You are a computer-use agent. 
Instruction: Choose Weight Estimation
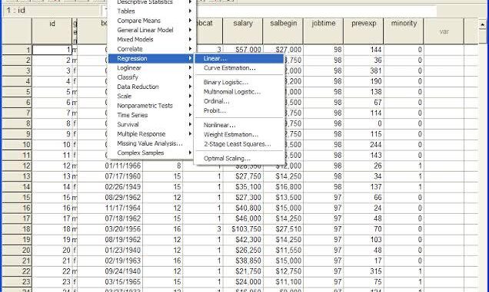click(x=239, y=135)
